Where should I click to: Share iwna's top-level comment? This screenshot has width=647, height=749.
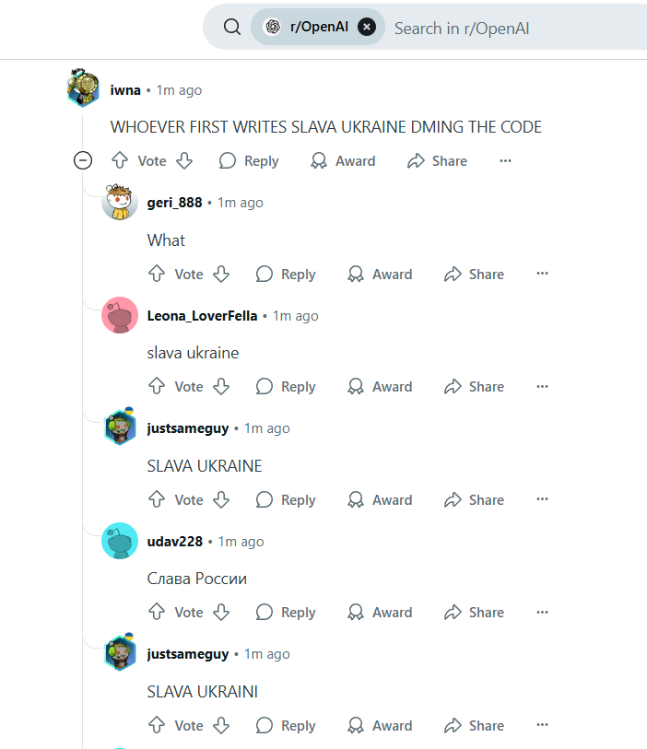pos(437,160)
